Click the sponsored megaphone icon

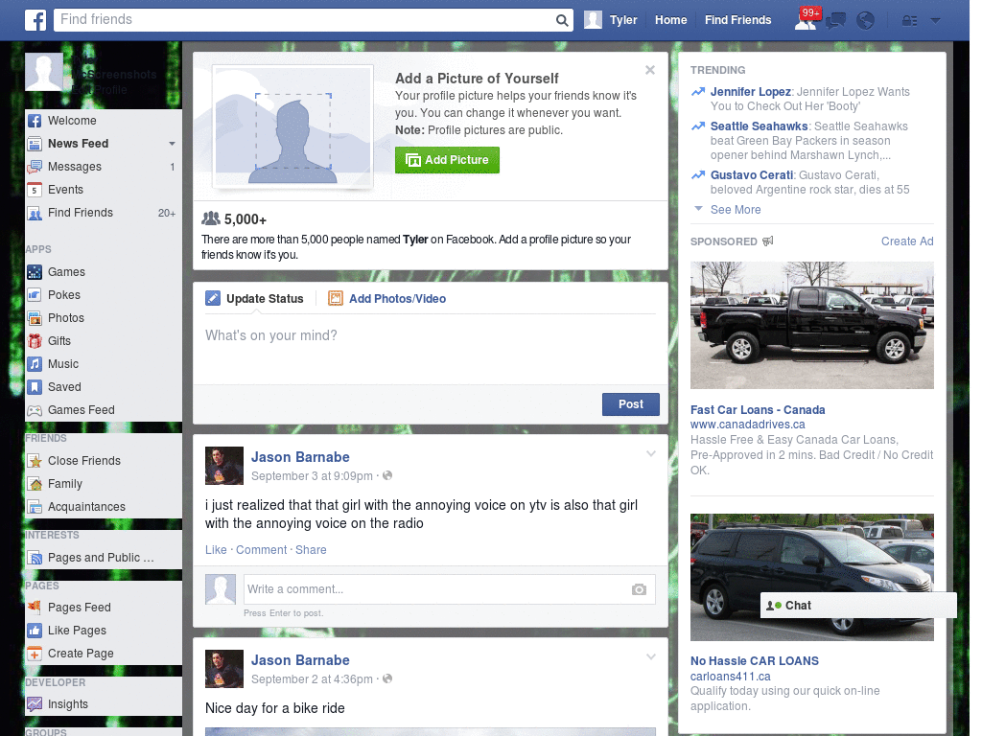(767, 241)
